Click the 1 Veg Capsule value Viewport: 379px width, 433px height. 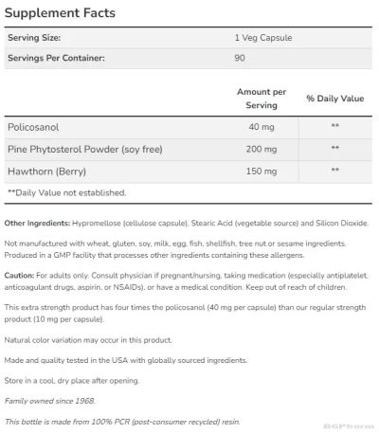(x=263, y=38)
